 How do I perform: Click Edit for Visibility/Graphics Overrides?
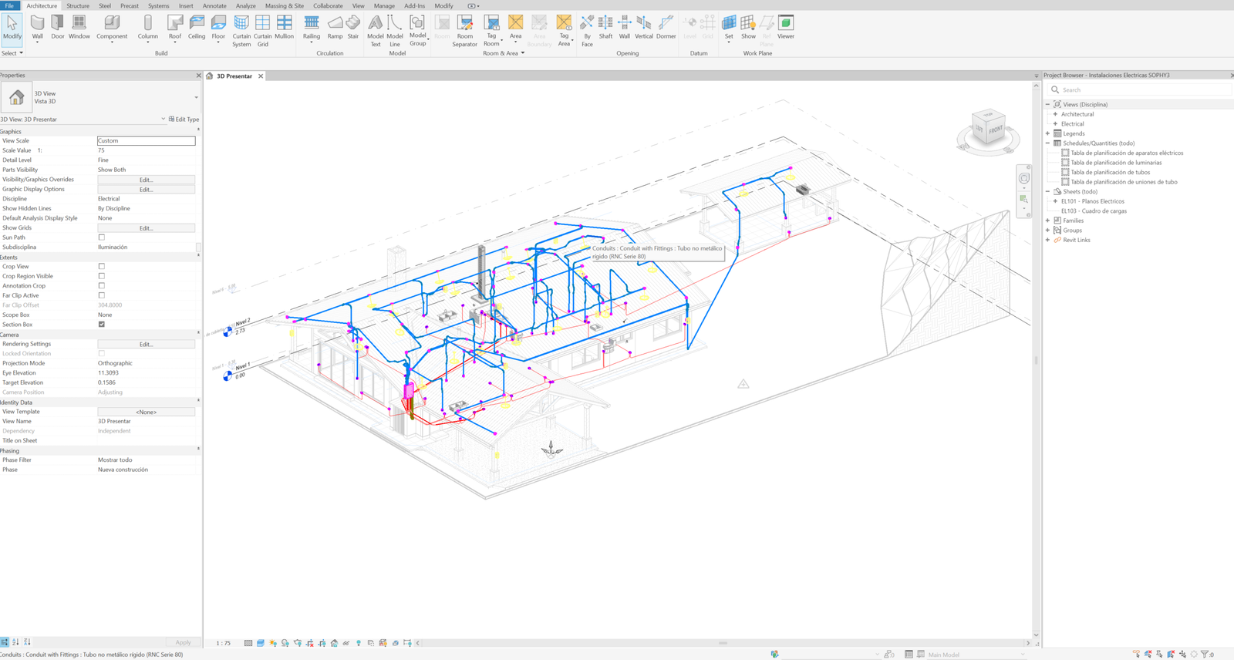pyautogui.click(x=146, y=180)
